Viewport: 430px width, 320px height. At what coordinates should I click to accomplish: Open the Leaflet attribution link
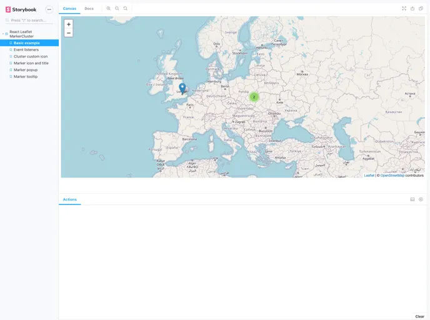(x=369, y=176)
